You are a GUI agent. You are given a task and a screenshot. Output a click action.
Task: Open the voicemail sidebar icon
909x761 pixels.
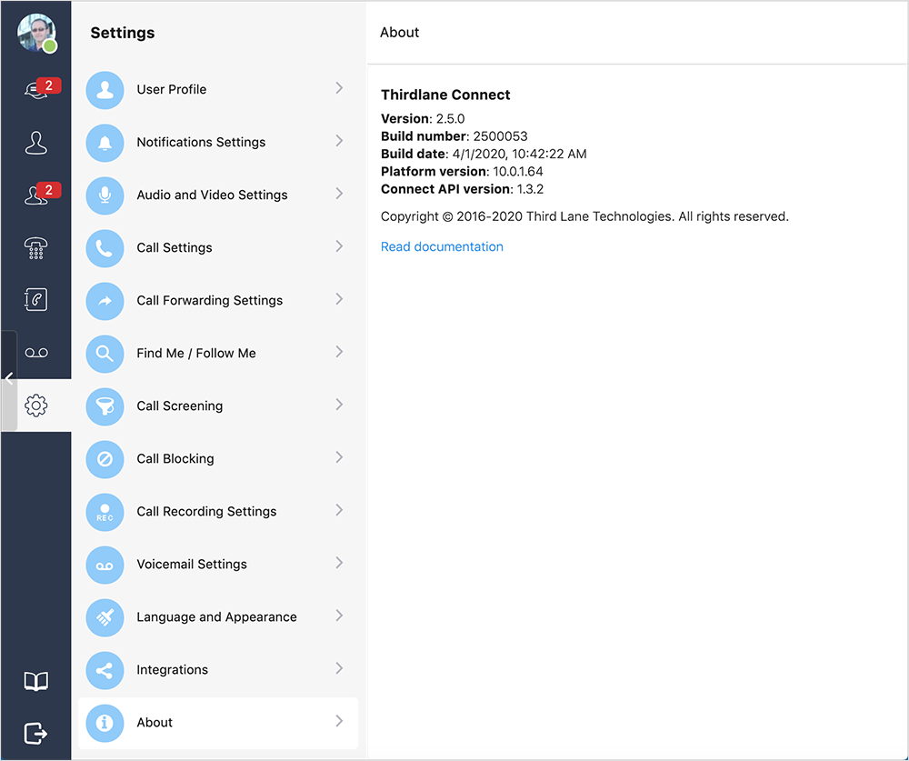click(x=36, y=353)
